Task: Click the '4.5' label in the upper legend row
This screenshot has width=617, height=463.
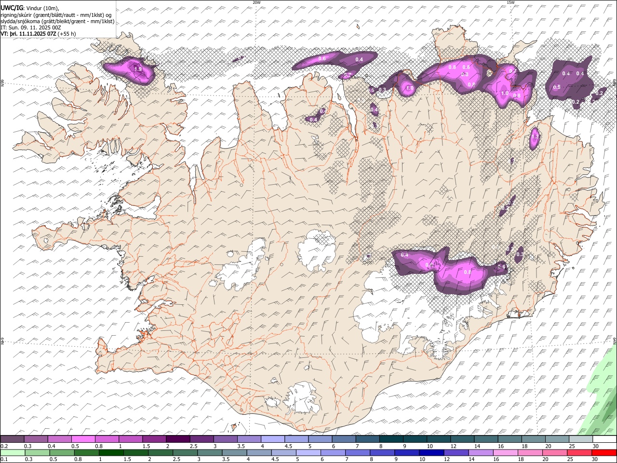Action: pyautogui.click(x=288, y=446)
